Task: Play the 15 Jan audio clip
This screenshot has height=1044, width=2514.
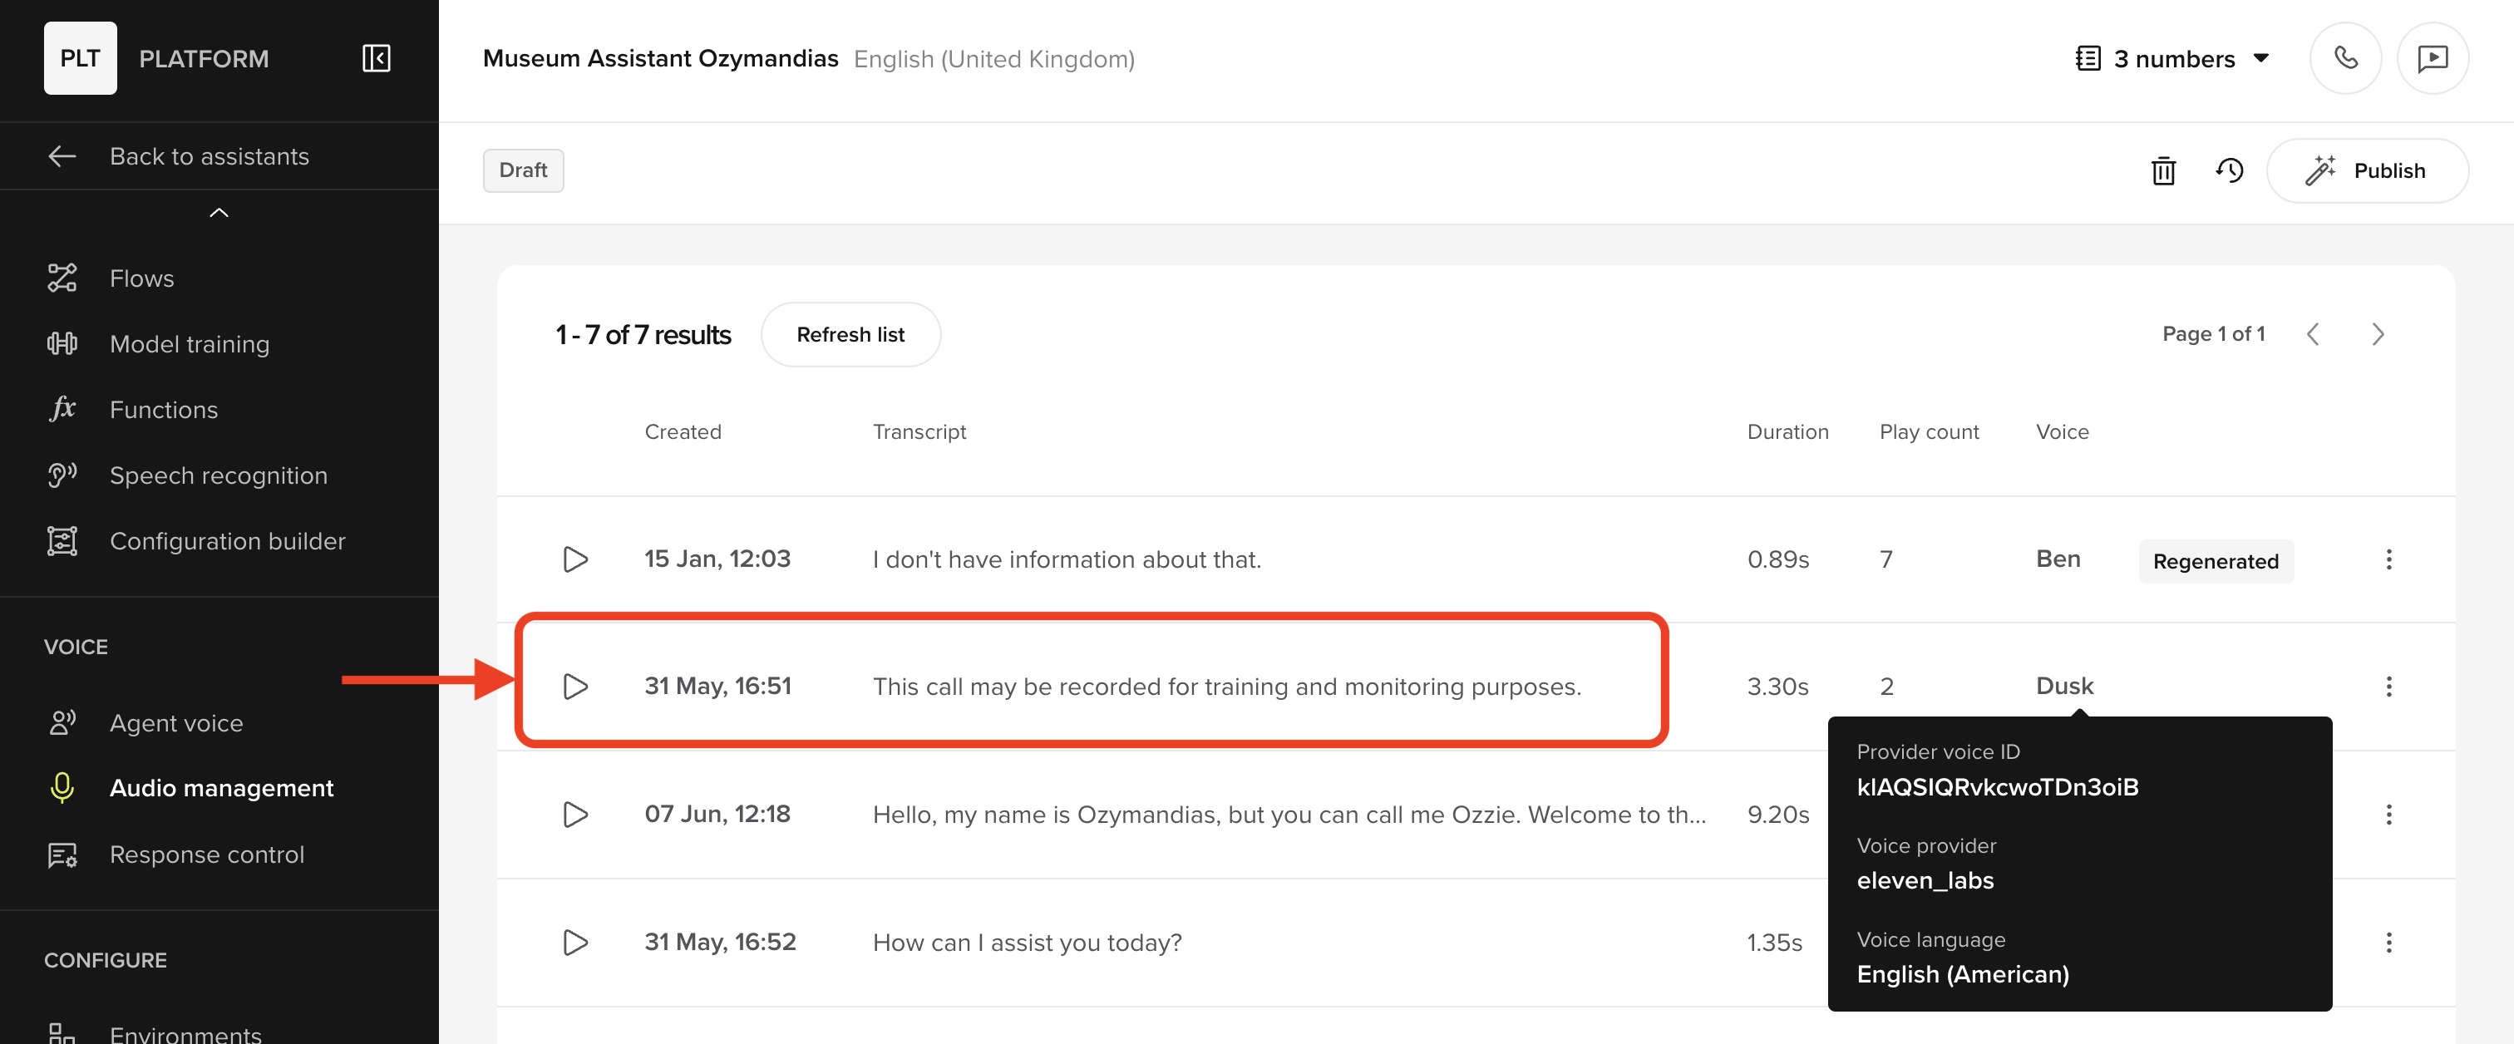Action: click(x=574, y=559)
